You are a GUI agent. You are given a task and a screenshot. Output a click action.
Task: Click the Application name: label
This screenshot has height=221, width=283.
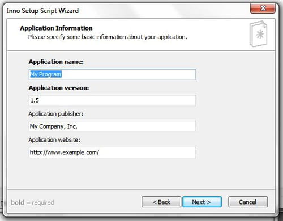[56, 62]
